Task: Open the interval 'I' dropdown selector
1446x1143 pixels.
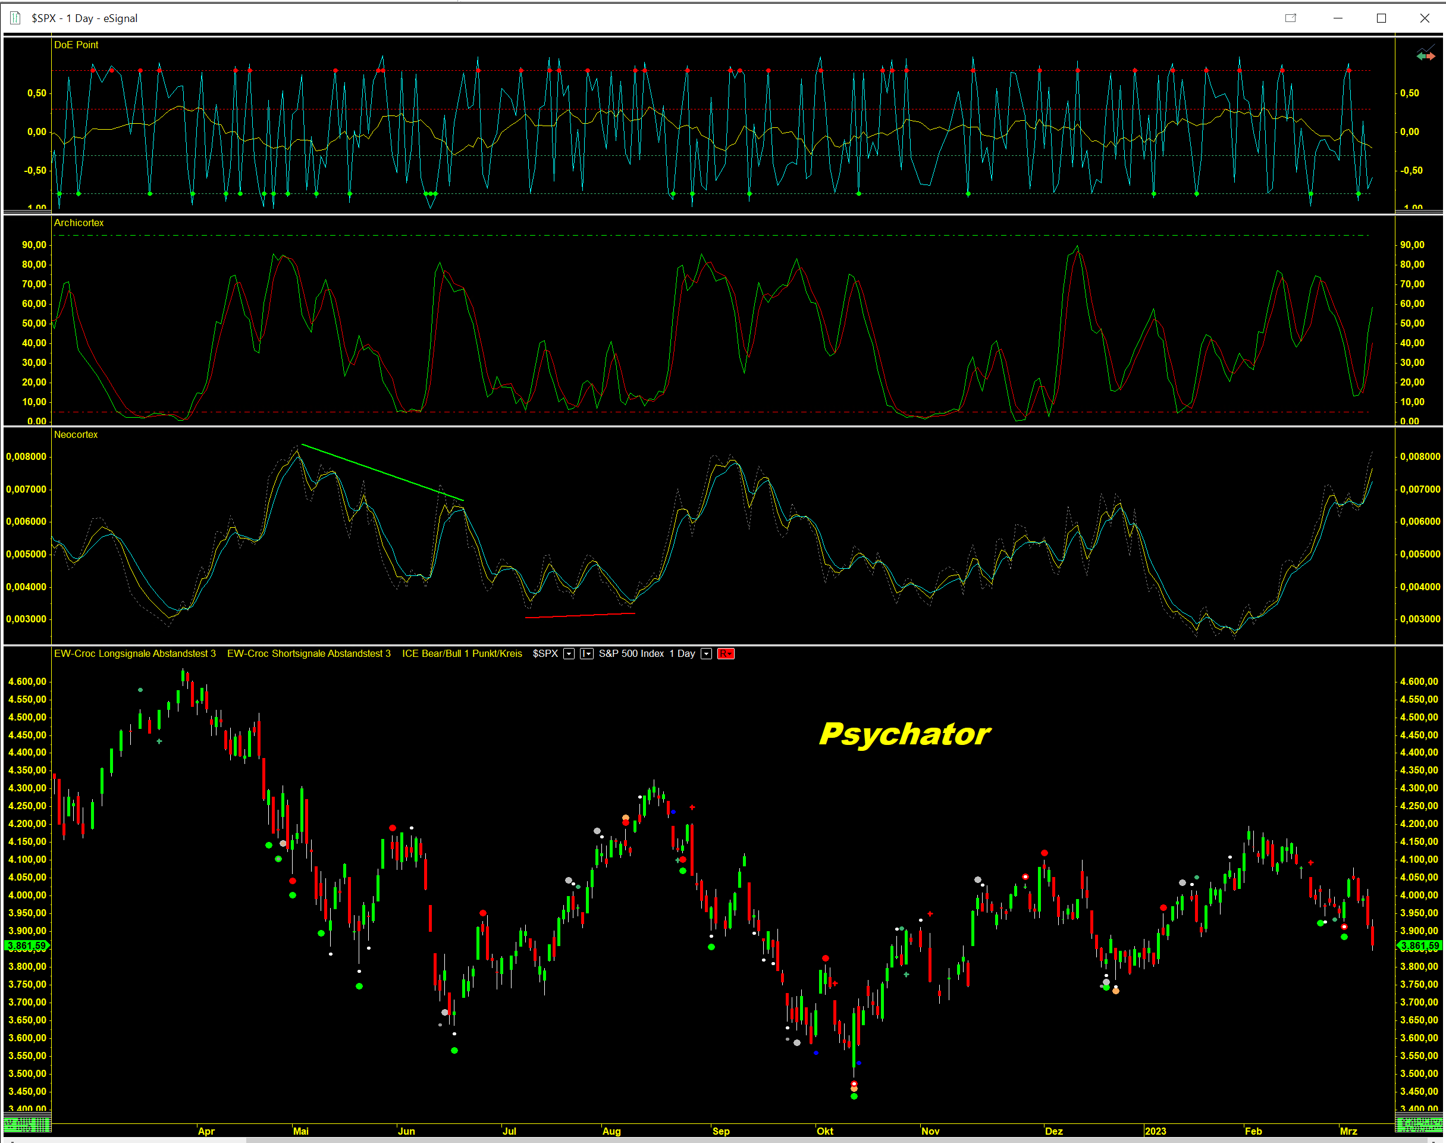Action: coord(586,654)
